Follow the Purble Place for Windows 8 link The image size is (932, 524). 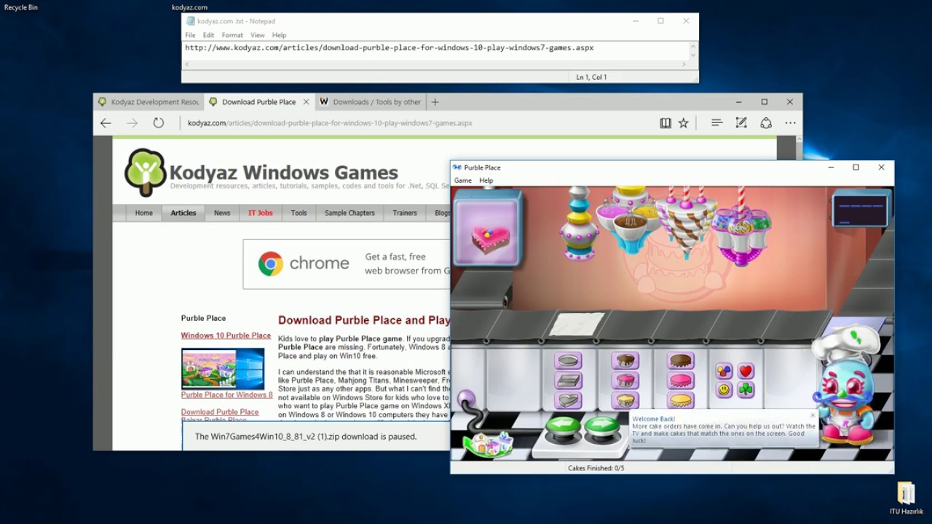[x=226, y=395]
